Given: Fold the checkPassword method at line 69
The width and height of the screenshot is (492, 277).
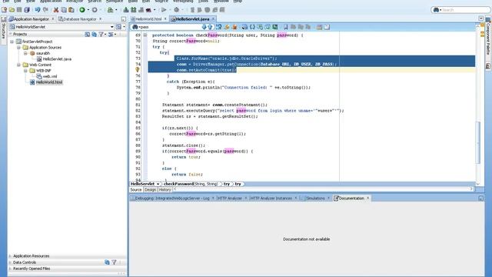Looking at the screenshot, I should pos(145,35).
